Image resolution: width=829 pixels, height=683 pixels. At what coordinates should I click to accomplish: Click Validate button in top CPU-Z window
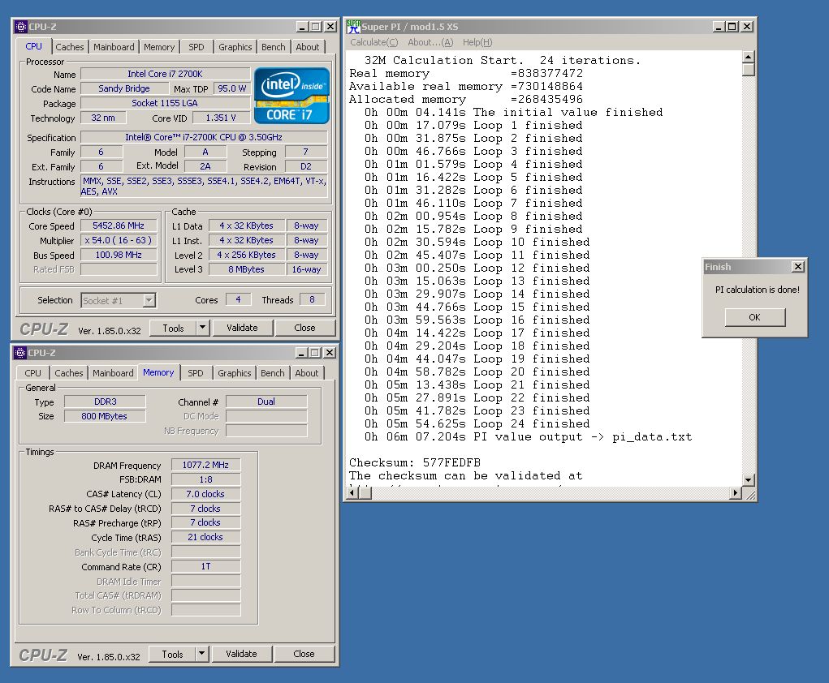click(242, 328)
